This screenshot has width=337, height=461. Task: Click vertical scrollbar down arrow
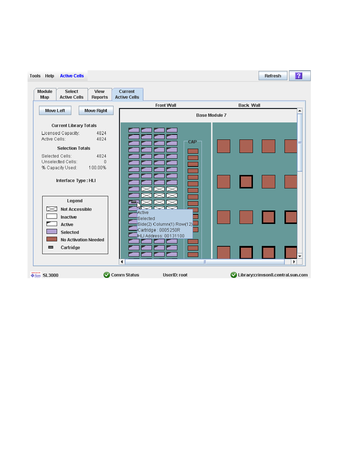(300, 256)
